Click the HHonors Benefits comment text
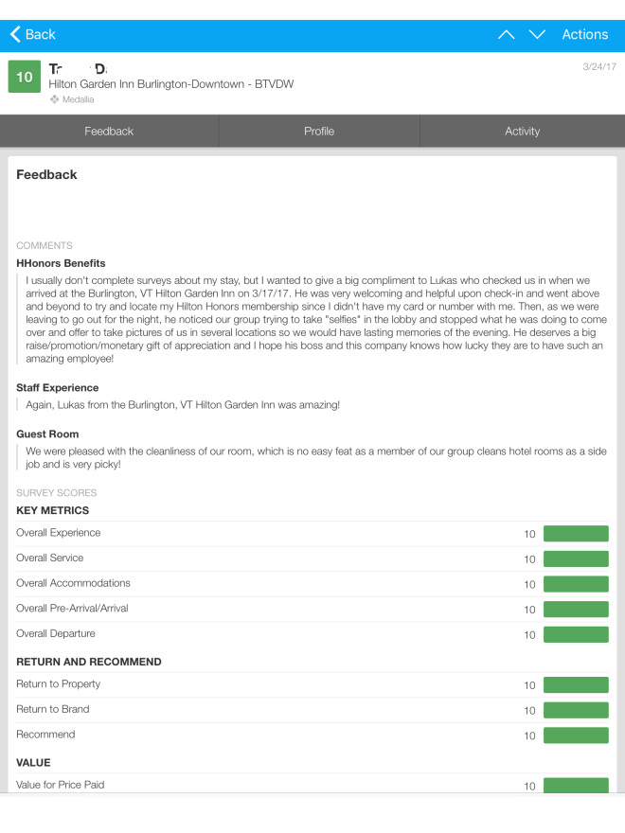Screen dimensions: 625x833 [x=312, y=320]
